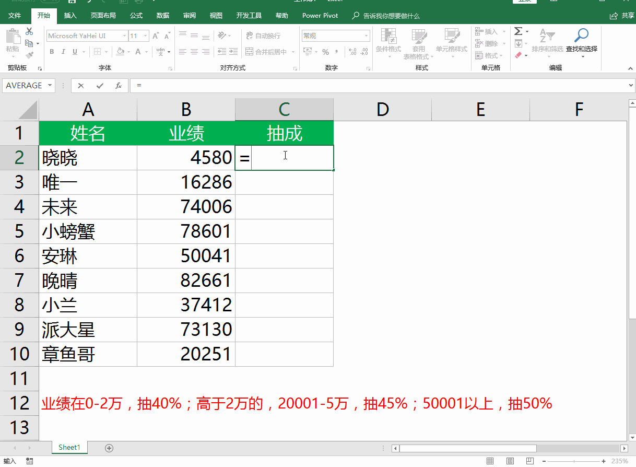Image resolution: width=636 pixels, height=467 pixels.
Task: Expand the Name Box dropdown arrow
Action: 50,86
